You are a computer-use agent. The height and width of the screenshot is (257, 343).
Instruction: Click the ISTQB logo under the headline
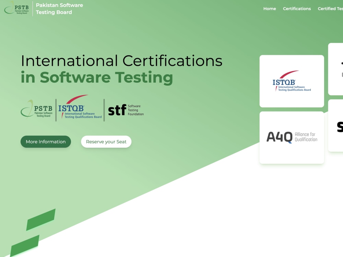(x=80, y=107)
